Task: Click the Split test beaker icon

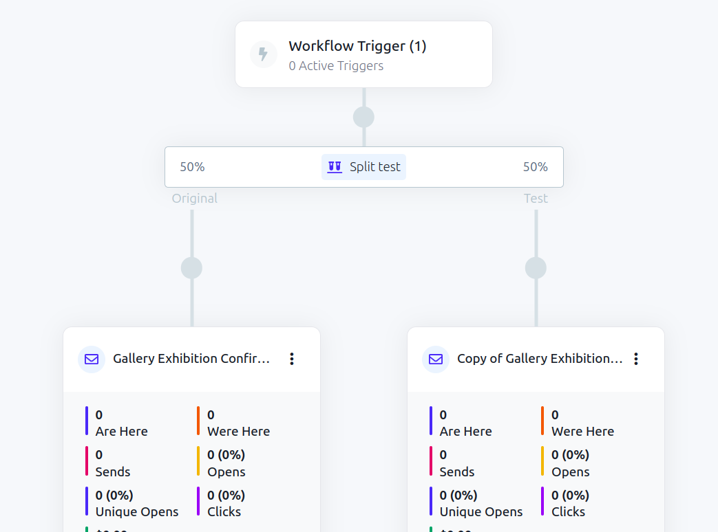Action: click(334, 166)
